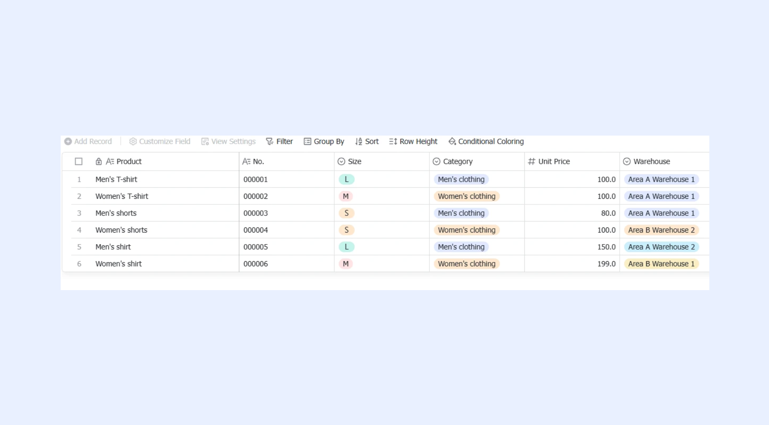This screenshot has width=769, height=425.
Task: Click the Row Height icon
Action: click(x=393, y=141)
